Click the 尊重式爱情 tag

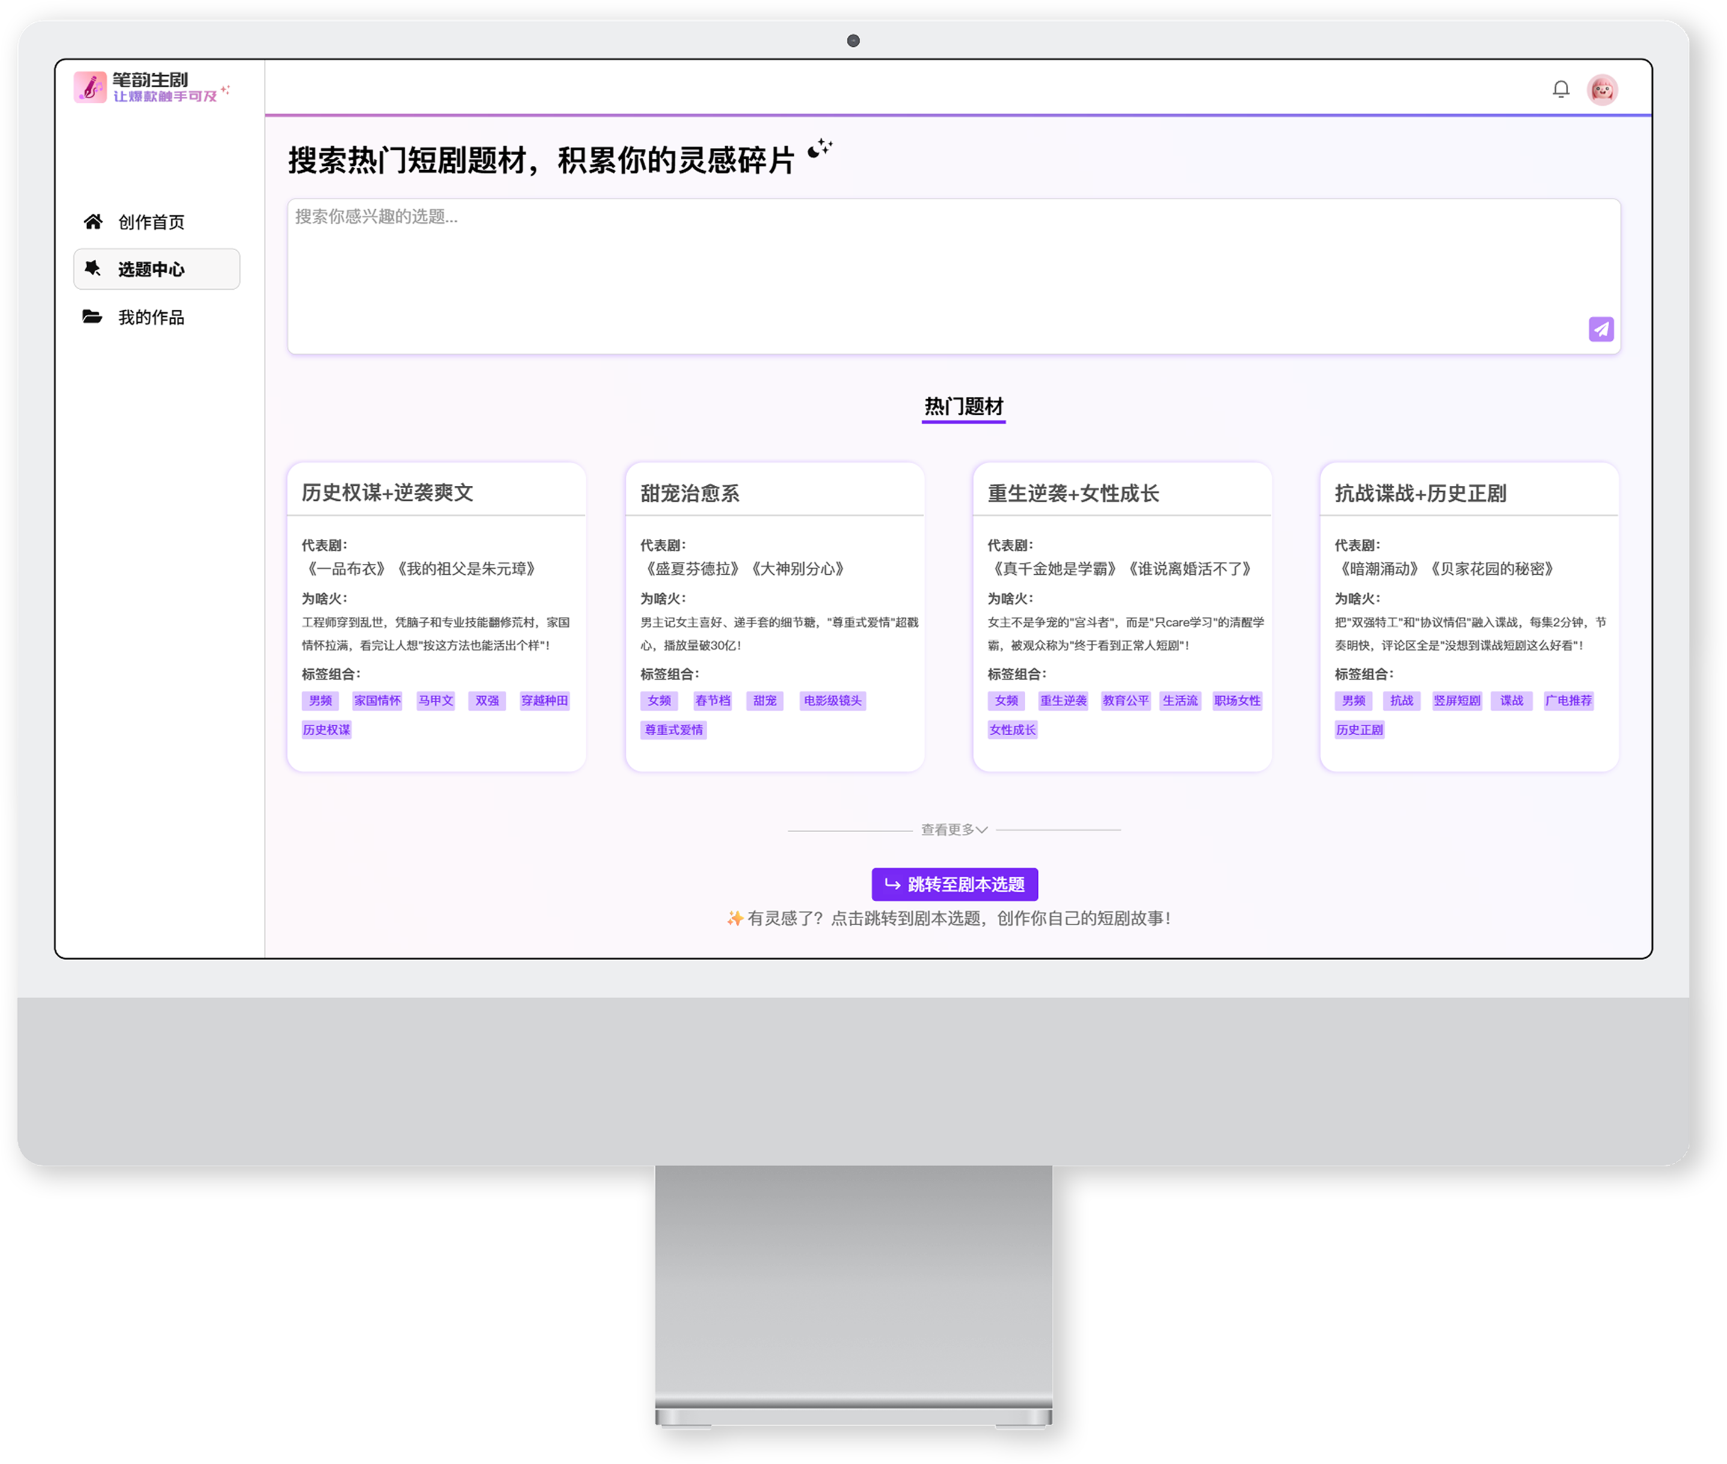[673, 729]
